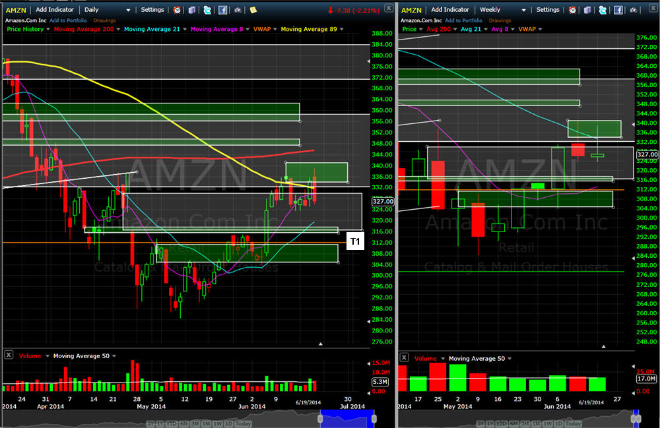660x428 pixels.
Task: Click the stacked pages icon on Weekly chart
Action: pyautogui.click(x=587, y=10)
